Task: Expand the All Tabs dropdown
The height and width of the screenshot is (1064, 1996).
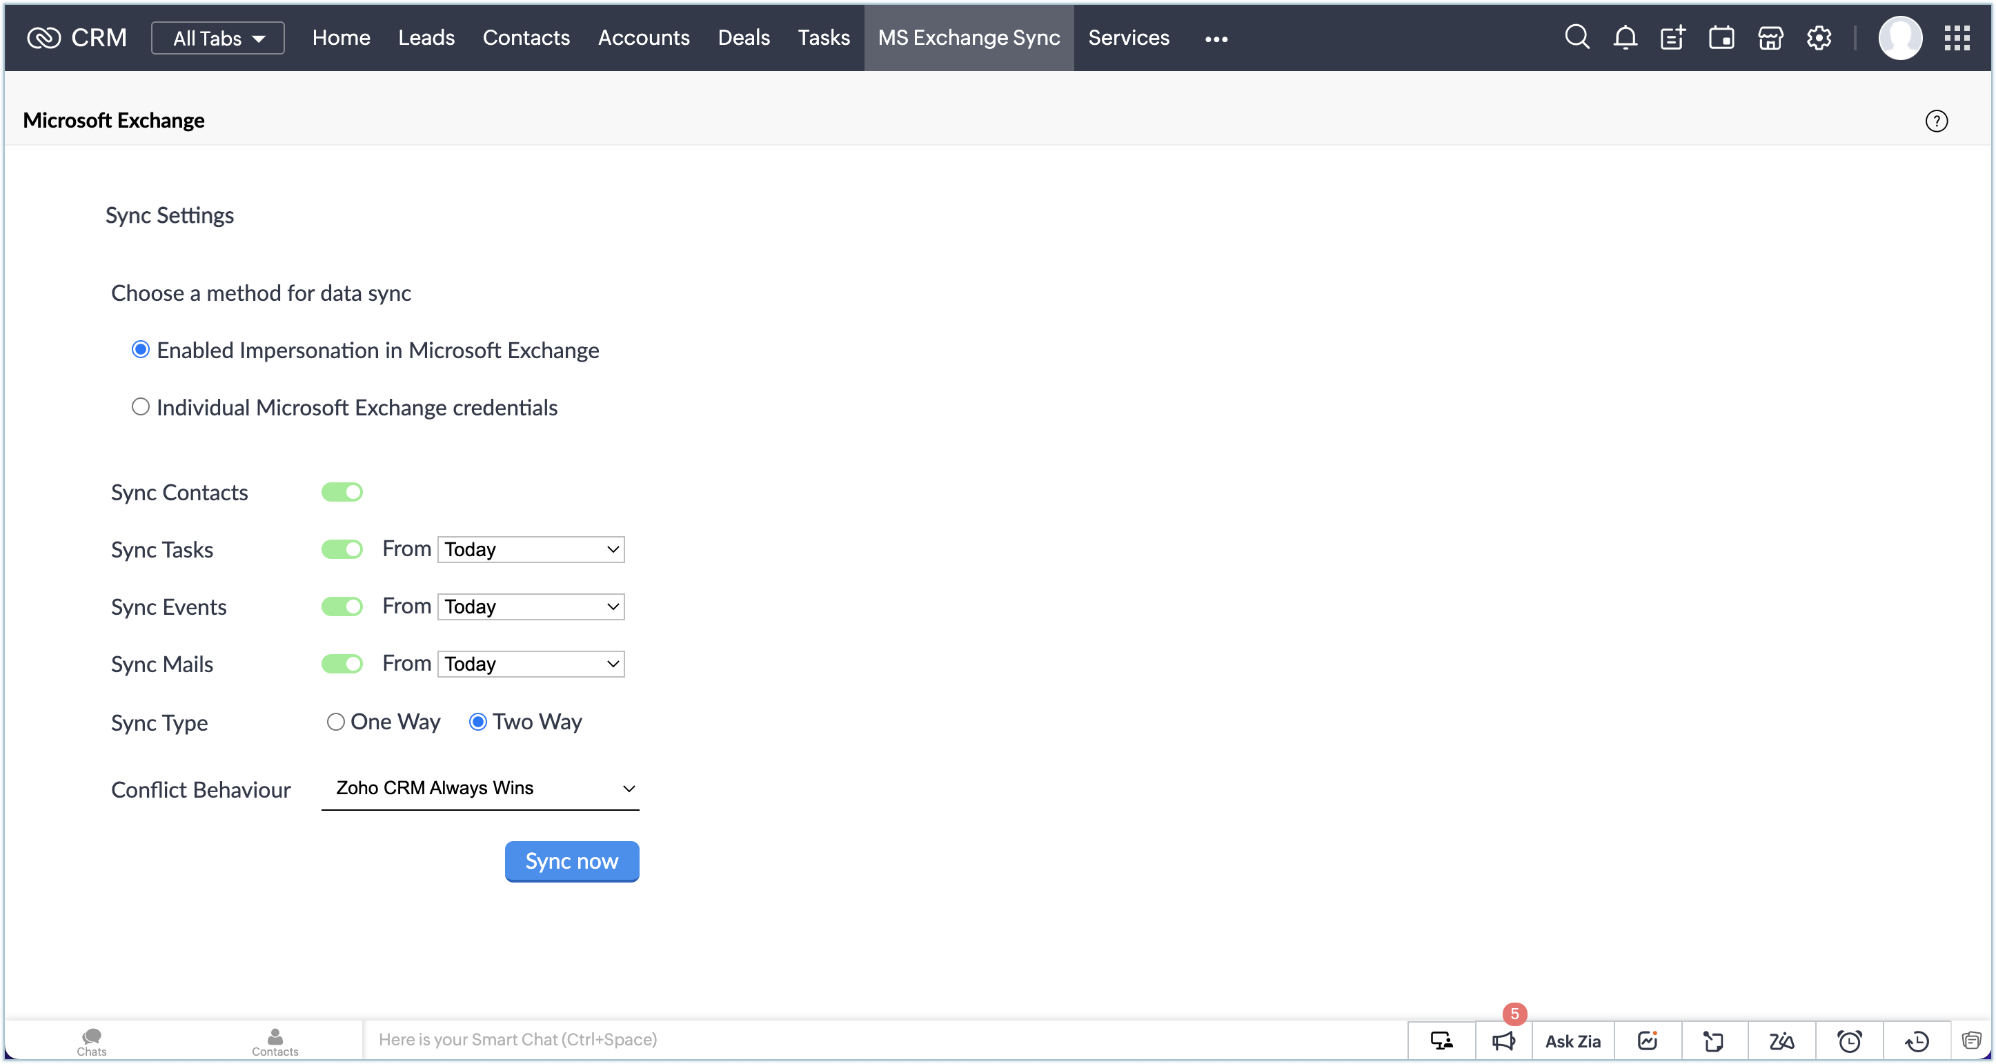Action: [x=218, y=38]
